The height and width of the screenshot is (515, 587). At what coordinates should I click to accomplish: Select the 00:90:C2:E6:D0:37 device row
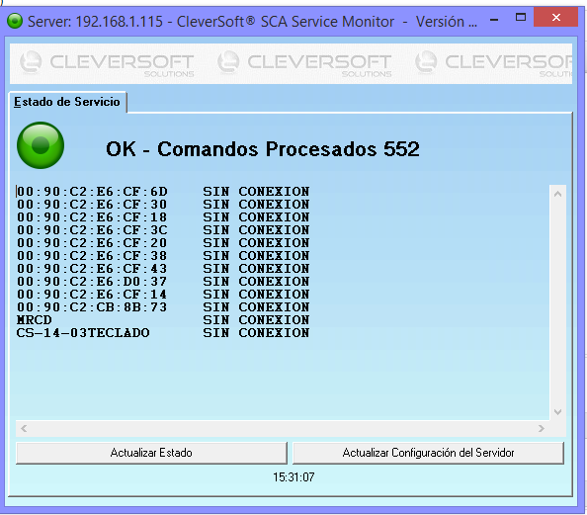click(x=163, y=282)
